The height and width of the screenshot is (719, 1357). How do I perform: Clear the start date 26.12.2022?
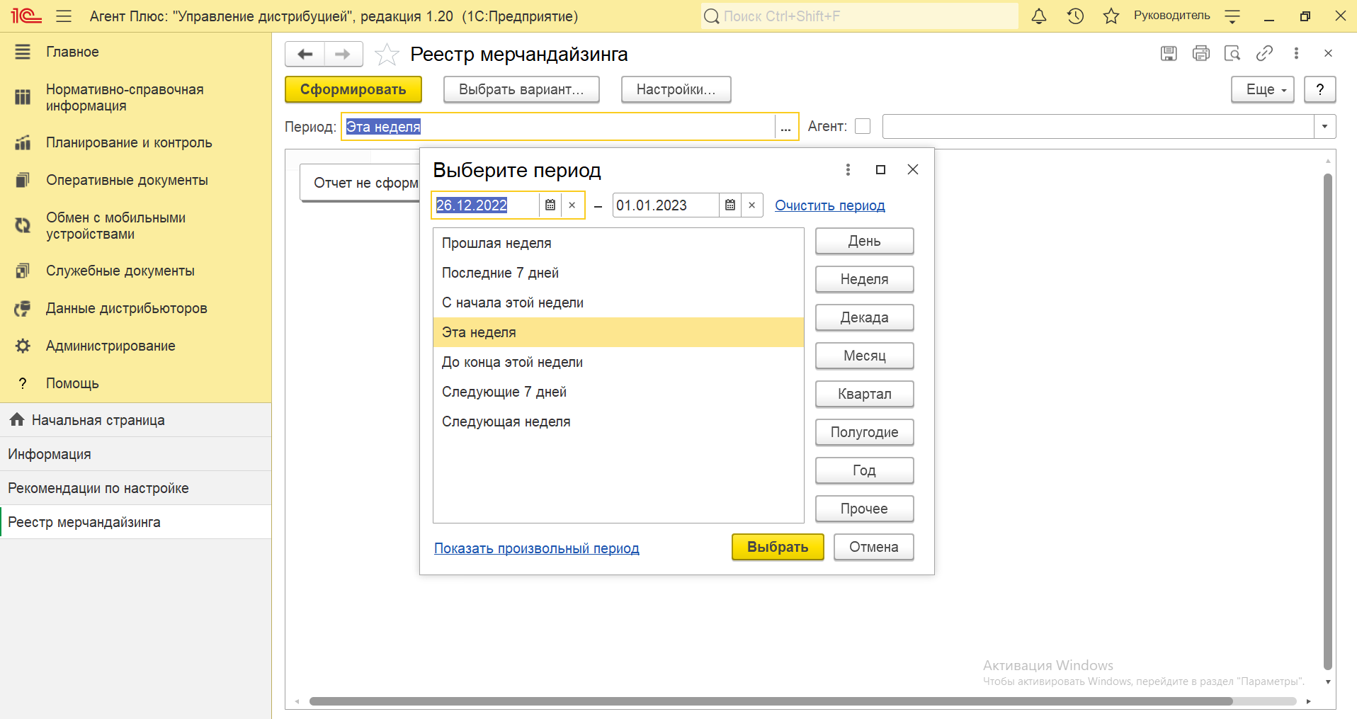click(572, 205)
